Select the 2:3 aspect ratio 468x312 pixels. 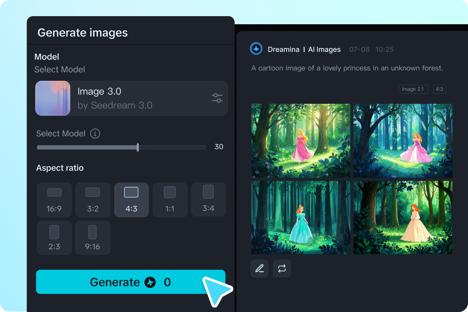coord(54,238)
